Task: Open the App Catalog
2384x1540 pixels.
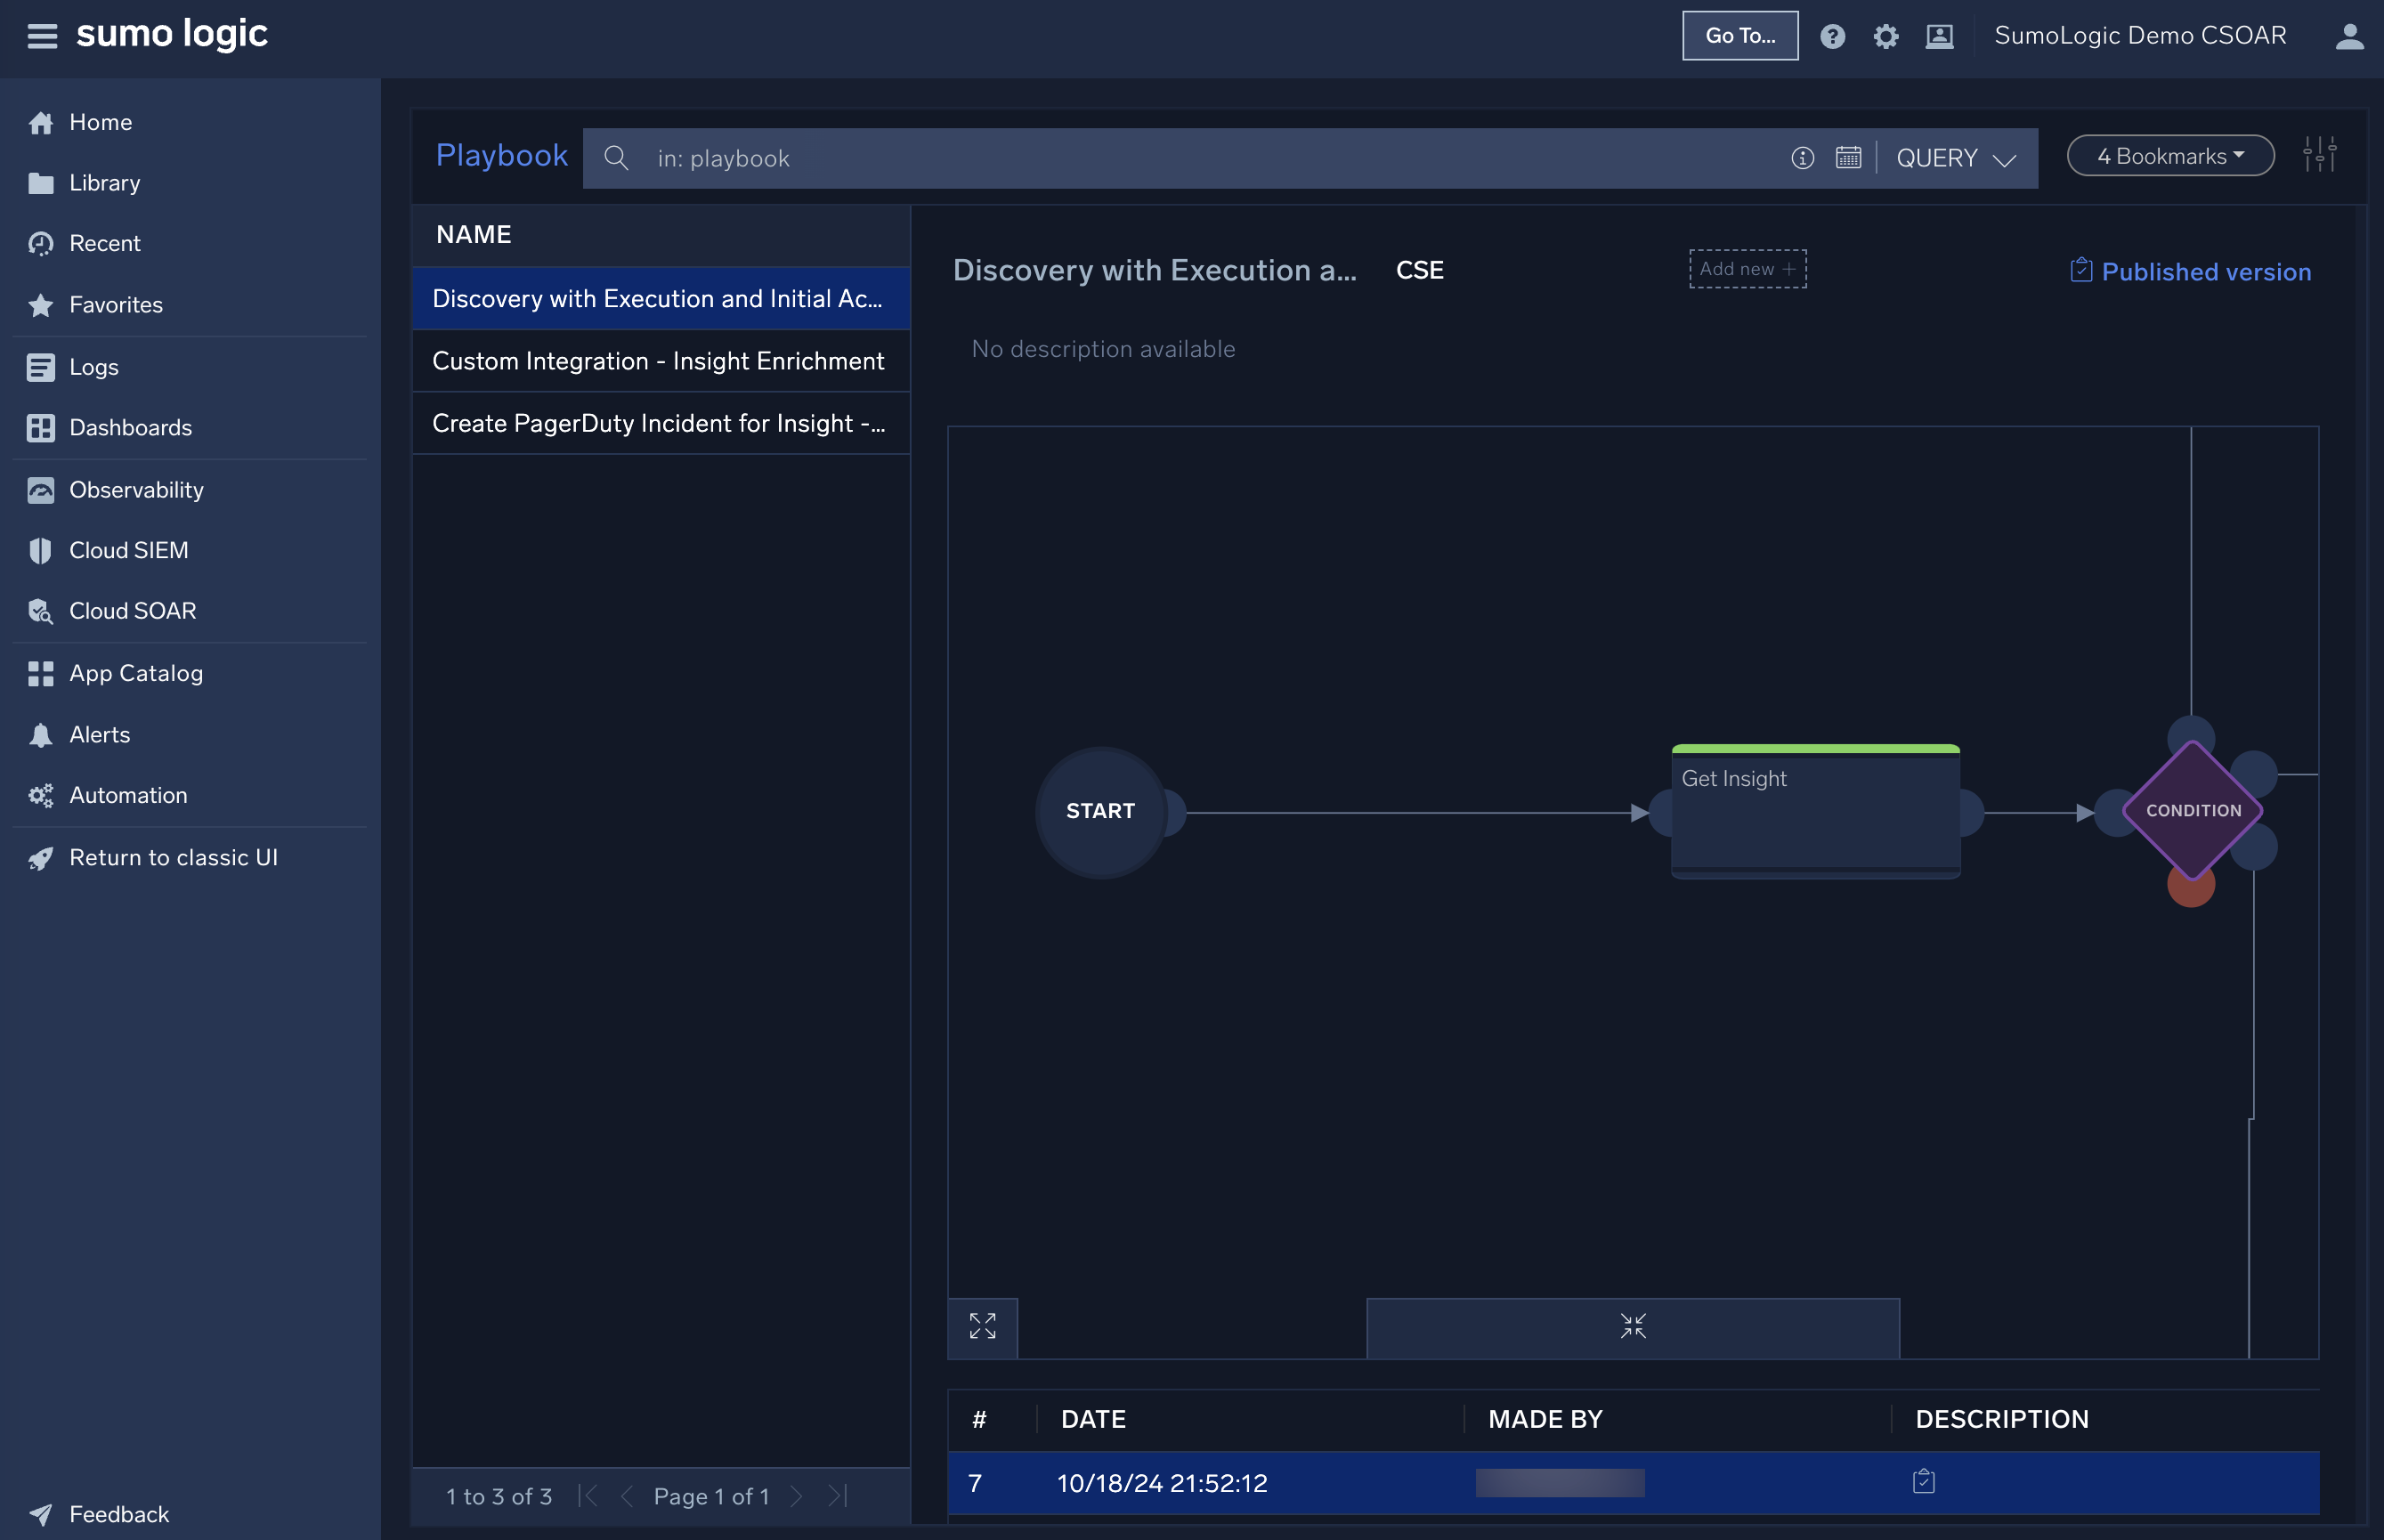Action: (135, 673)
